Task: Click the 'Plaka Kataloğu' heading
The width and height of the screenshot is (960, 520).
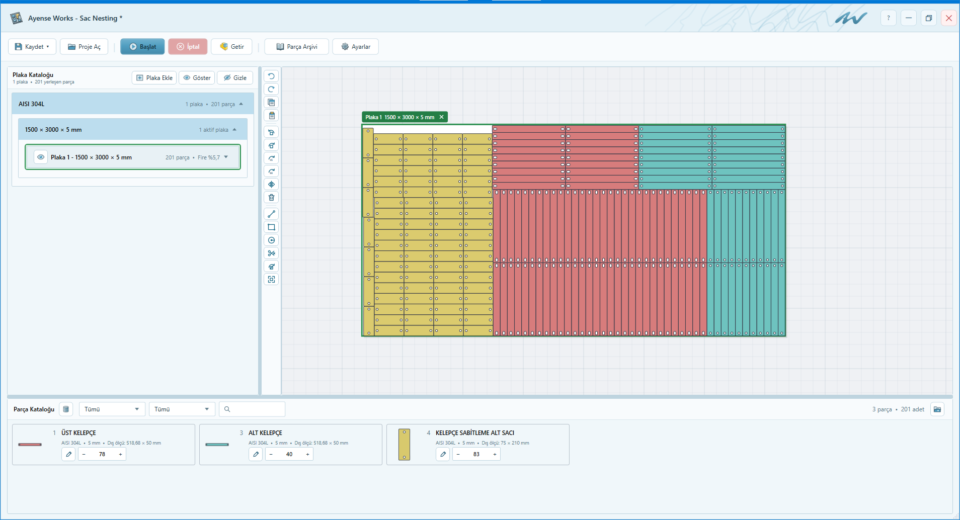Action: coord(33,75)
